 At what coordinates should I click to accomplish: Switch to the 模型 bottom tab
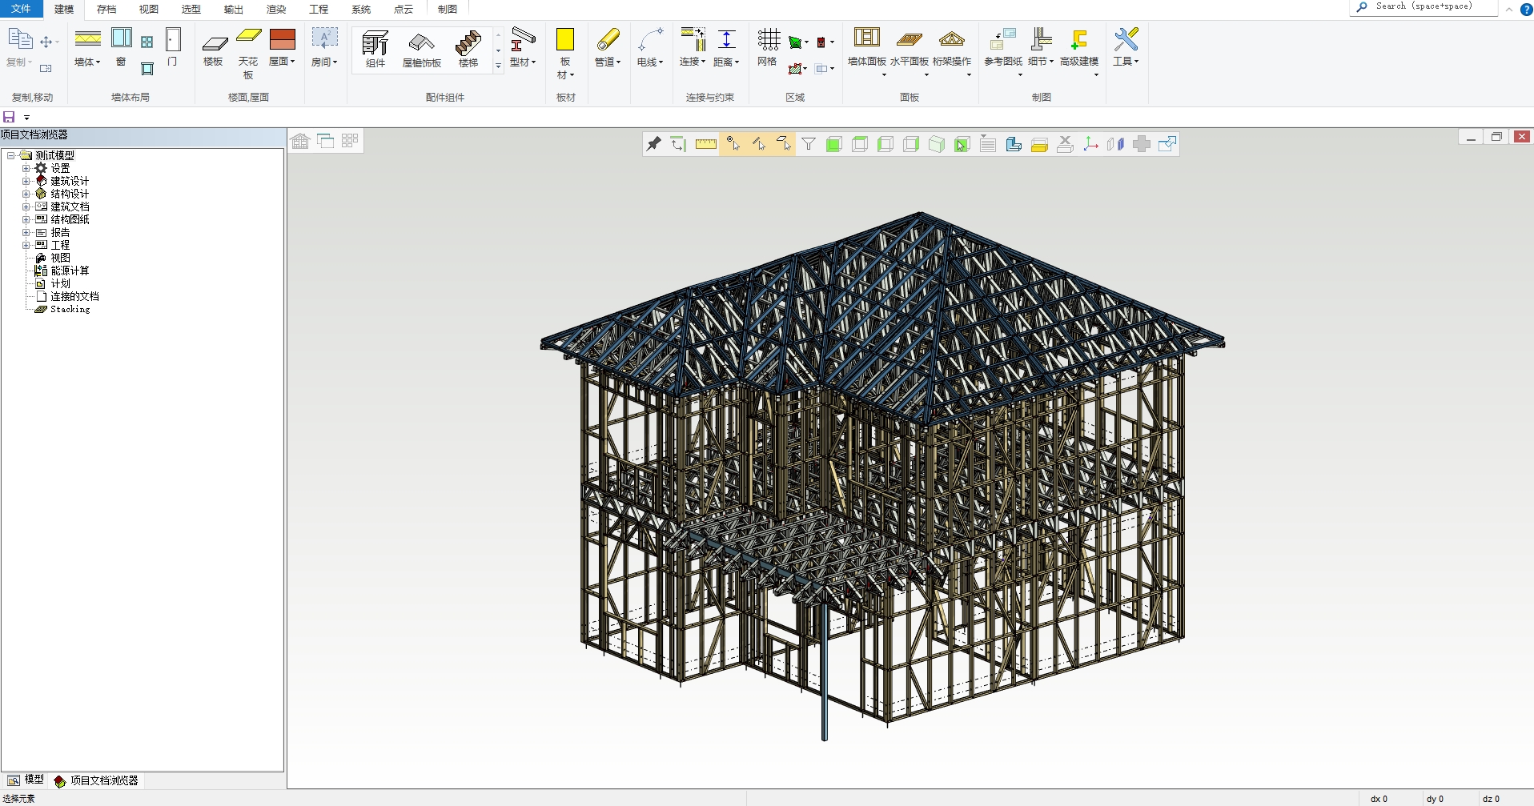pos(25,780)
